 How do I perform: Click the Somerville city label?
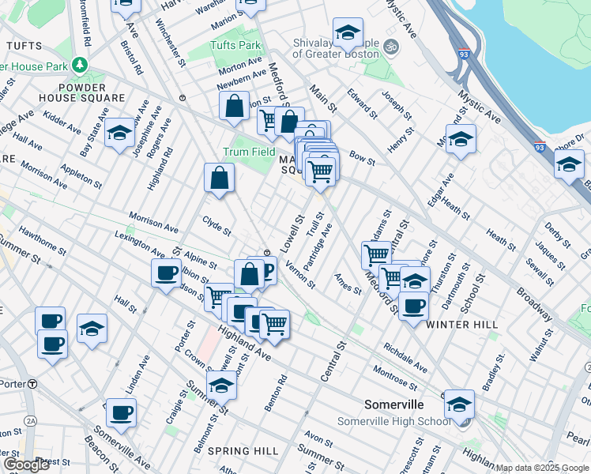click(394, 404)
